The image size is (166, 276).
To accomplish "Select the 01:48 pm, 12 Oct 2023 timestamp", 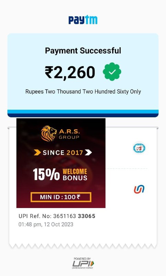I will click(46, 225).
